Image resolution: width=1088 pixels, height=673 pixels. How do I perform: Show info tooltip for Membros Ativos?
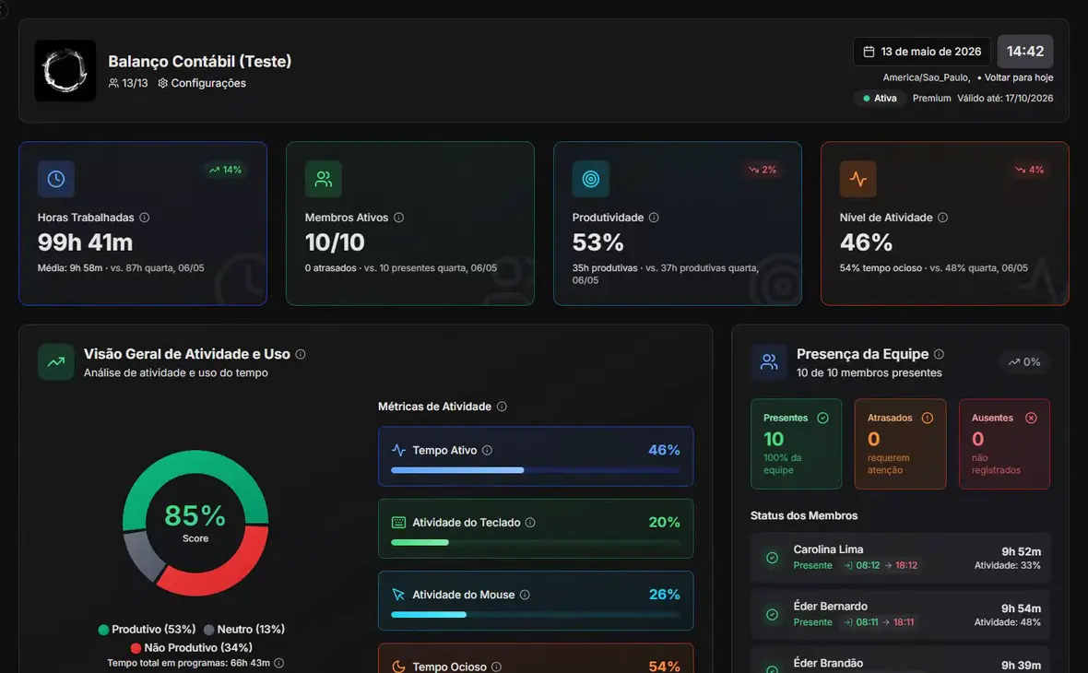399,218
